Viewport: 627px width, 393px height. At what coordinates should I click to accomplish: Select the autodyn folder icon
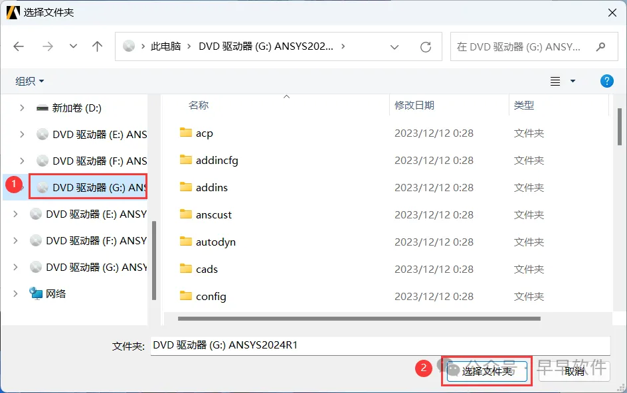click(185, 241)
